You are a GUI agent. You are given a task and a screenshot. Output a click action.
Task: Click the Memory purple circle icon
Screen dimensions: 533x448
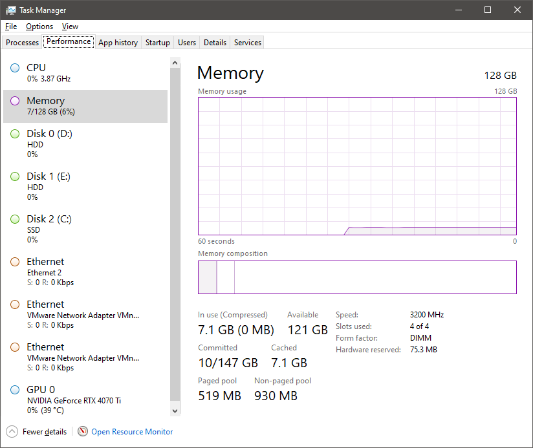pos(15,101)
